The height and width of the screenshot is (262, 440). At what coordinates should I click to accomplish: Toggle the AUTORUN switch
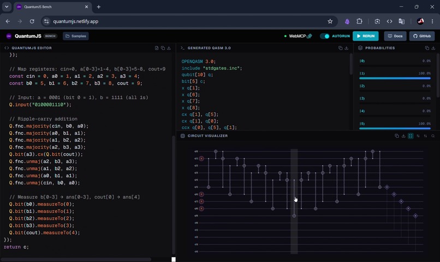[325, 36]
